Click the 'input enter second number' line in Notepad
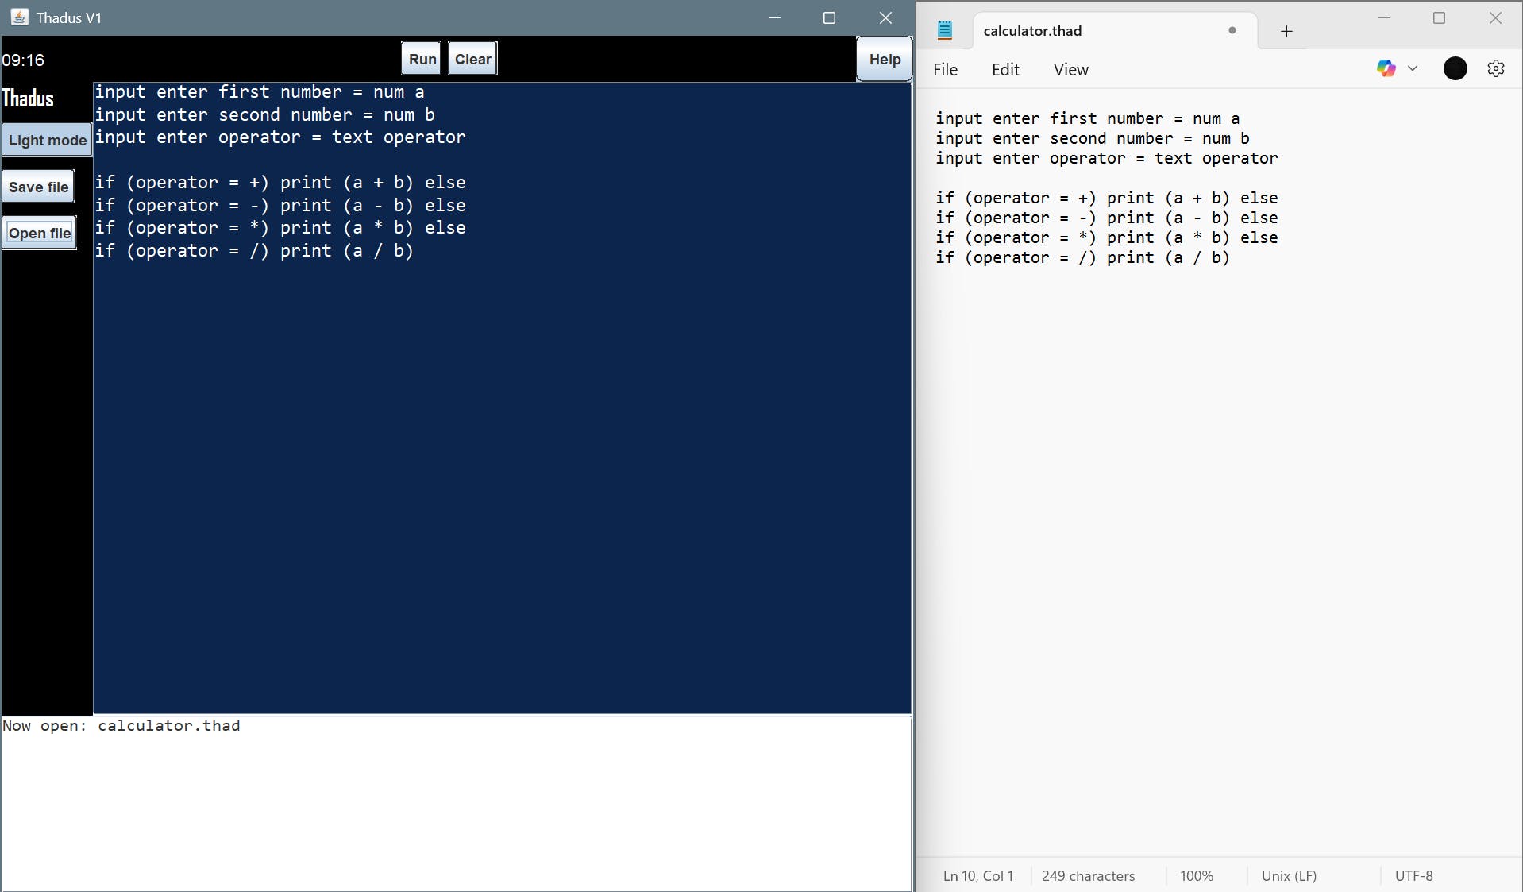Viewport: 1523px width, 892px height. click(x=1093, y=138)
